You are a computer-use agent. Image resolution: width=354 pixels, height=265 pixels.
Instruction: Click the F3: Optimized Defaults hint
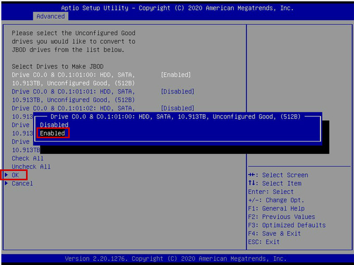(286, 225)
